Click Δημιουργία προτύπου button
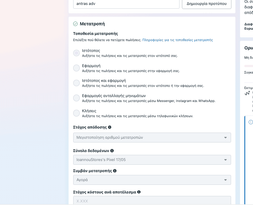The image size is (253, 208). [x=206, y=4]
